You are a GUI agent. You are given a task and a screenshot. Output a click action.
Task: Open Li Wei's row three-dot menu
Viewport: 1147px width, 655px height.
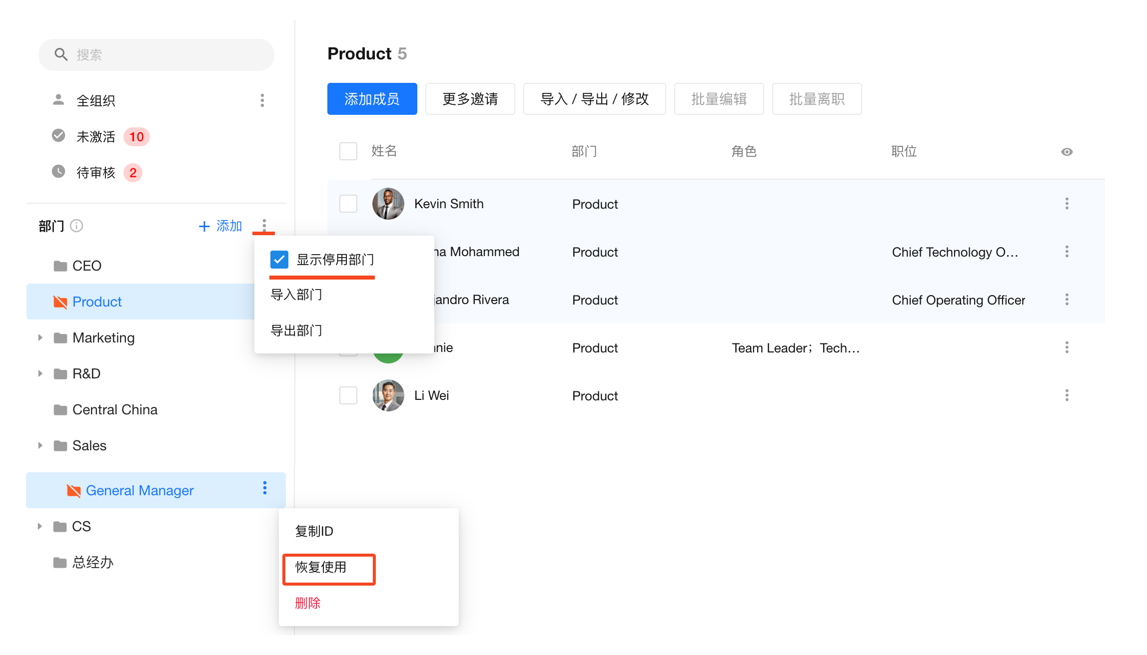(1067, 395)
